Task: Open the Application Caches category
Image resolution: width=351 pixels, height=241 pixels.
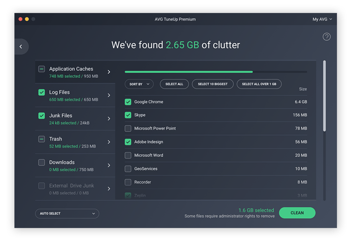Action: point(75,72)
